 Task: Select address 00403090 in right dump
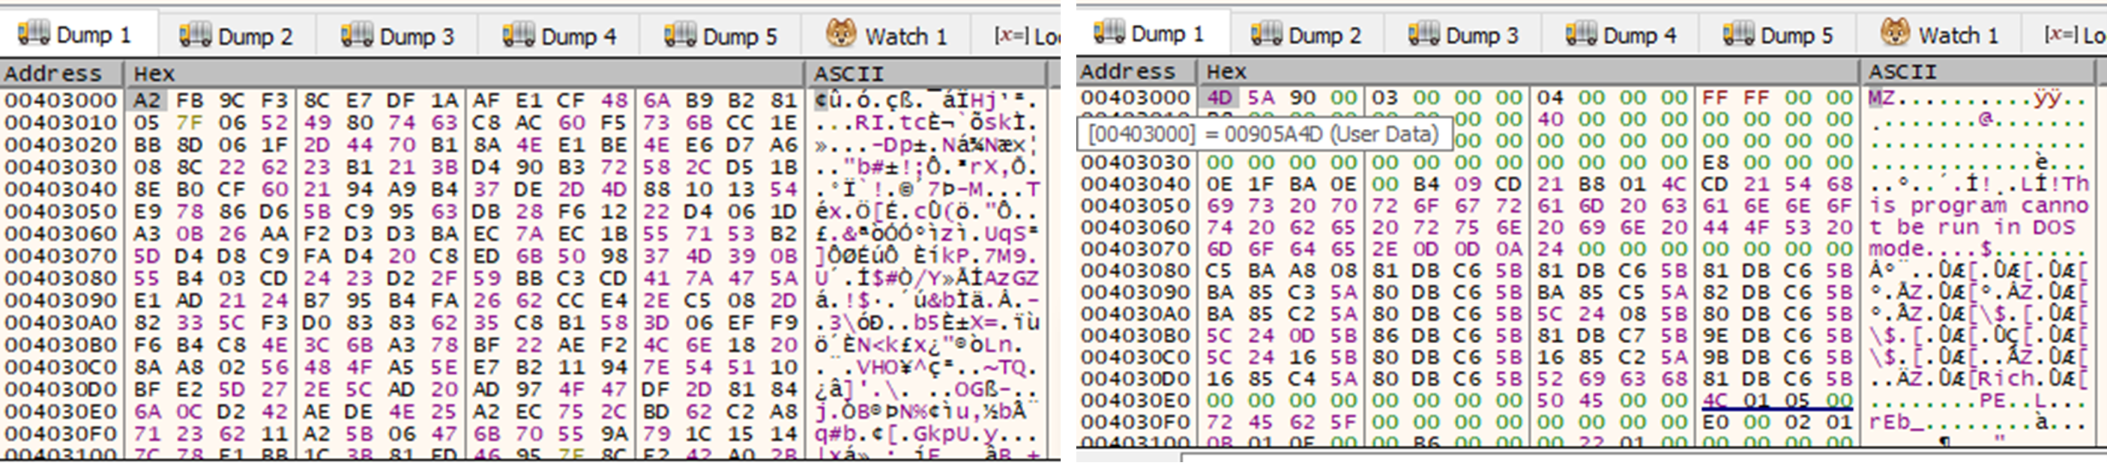click(1136, 292)
